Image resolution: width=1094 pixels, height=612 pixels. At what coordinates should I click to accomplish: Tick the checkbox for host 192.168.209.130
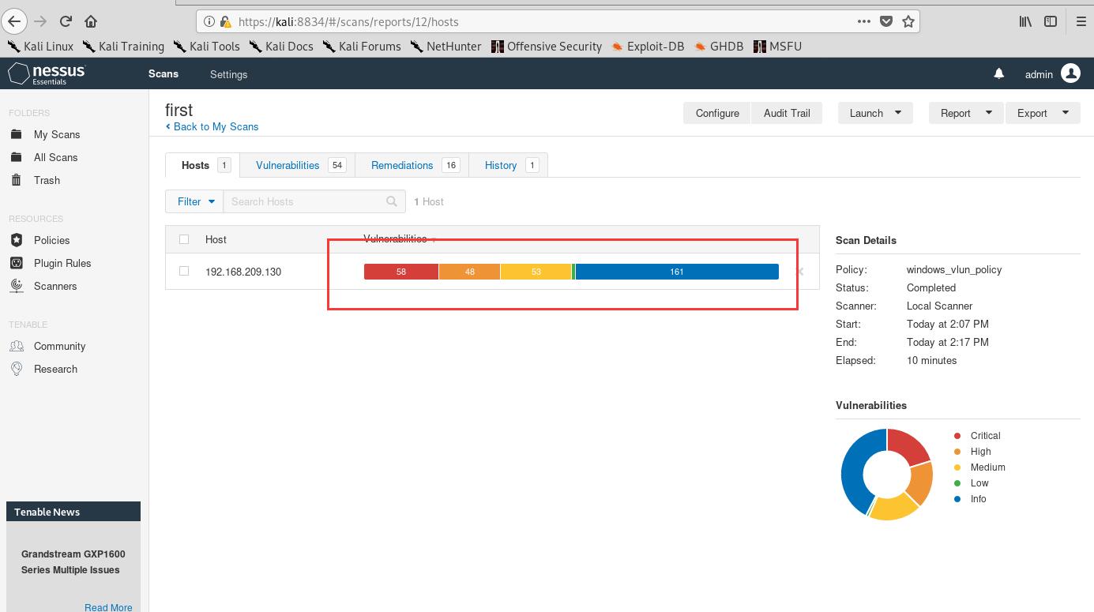coord(184,271)
